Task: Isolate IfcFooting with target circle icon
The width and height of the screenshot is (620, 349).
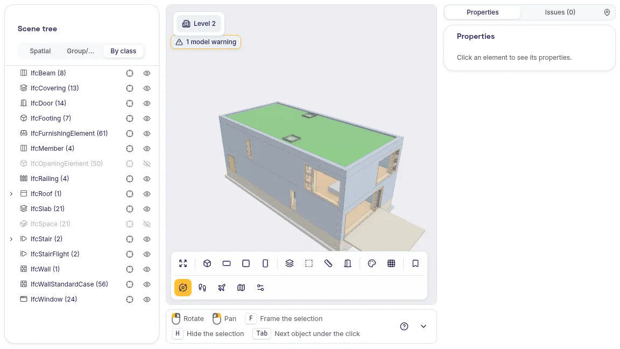Action: pos(130,118)
